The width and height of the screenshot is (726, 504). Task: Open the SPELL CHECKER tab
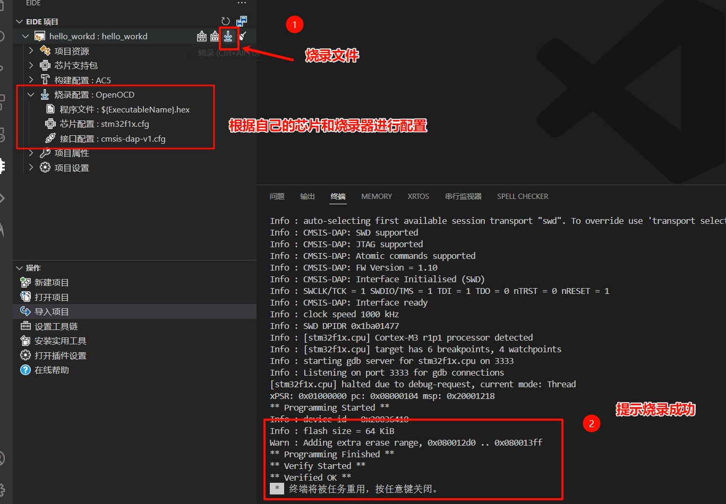pos(523,196)
